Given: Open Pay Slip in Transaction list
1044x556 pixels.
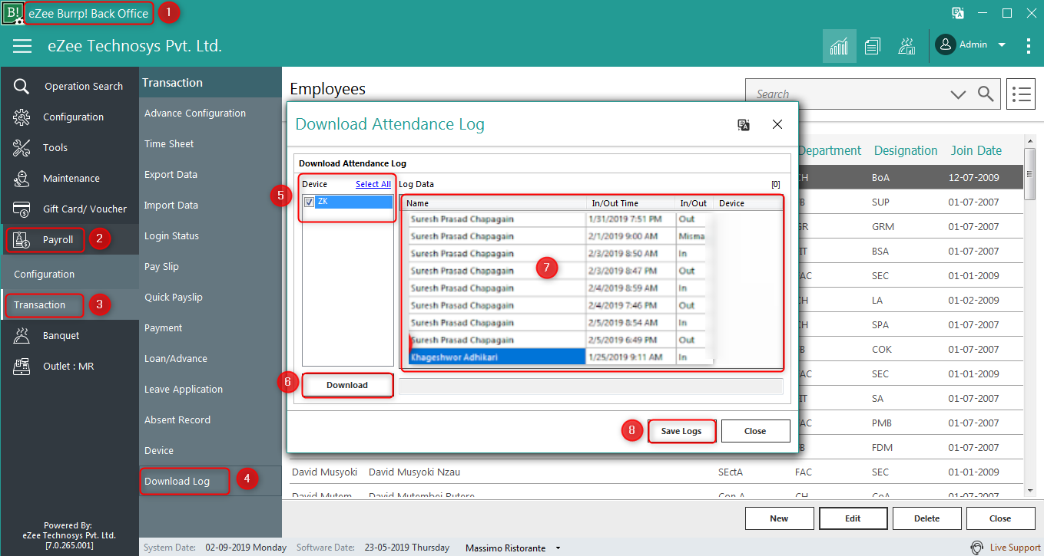Looking at the screenshot, I should tap(161, 266).
